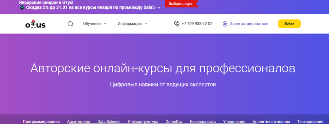Select the GameDev category
This screenshot has height=124, width=329.
point(174,122)
